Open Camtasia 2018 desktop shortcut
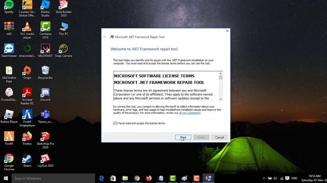327x183 pixels. (45, 30)
